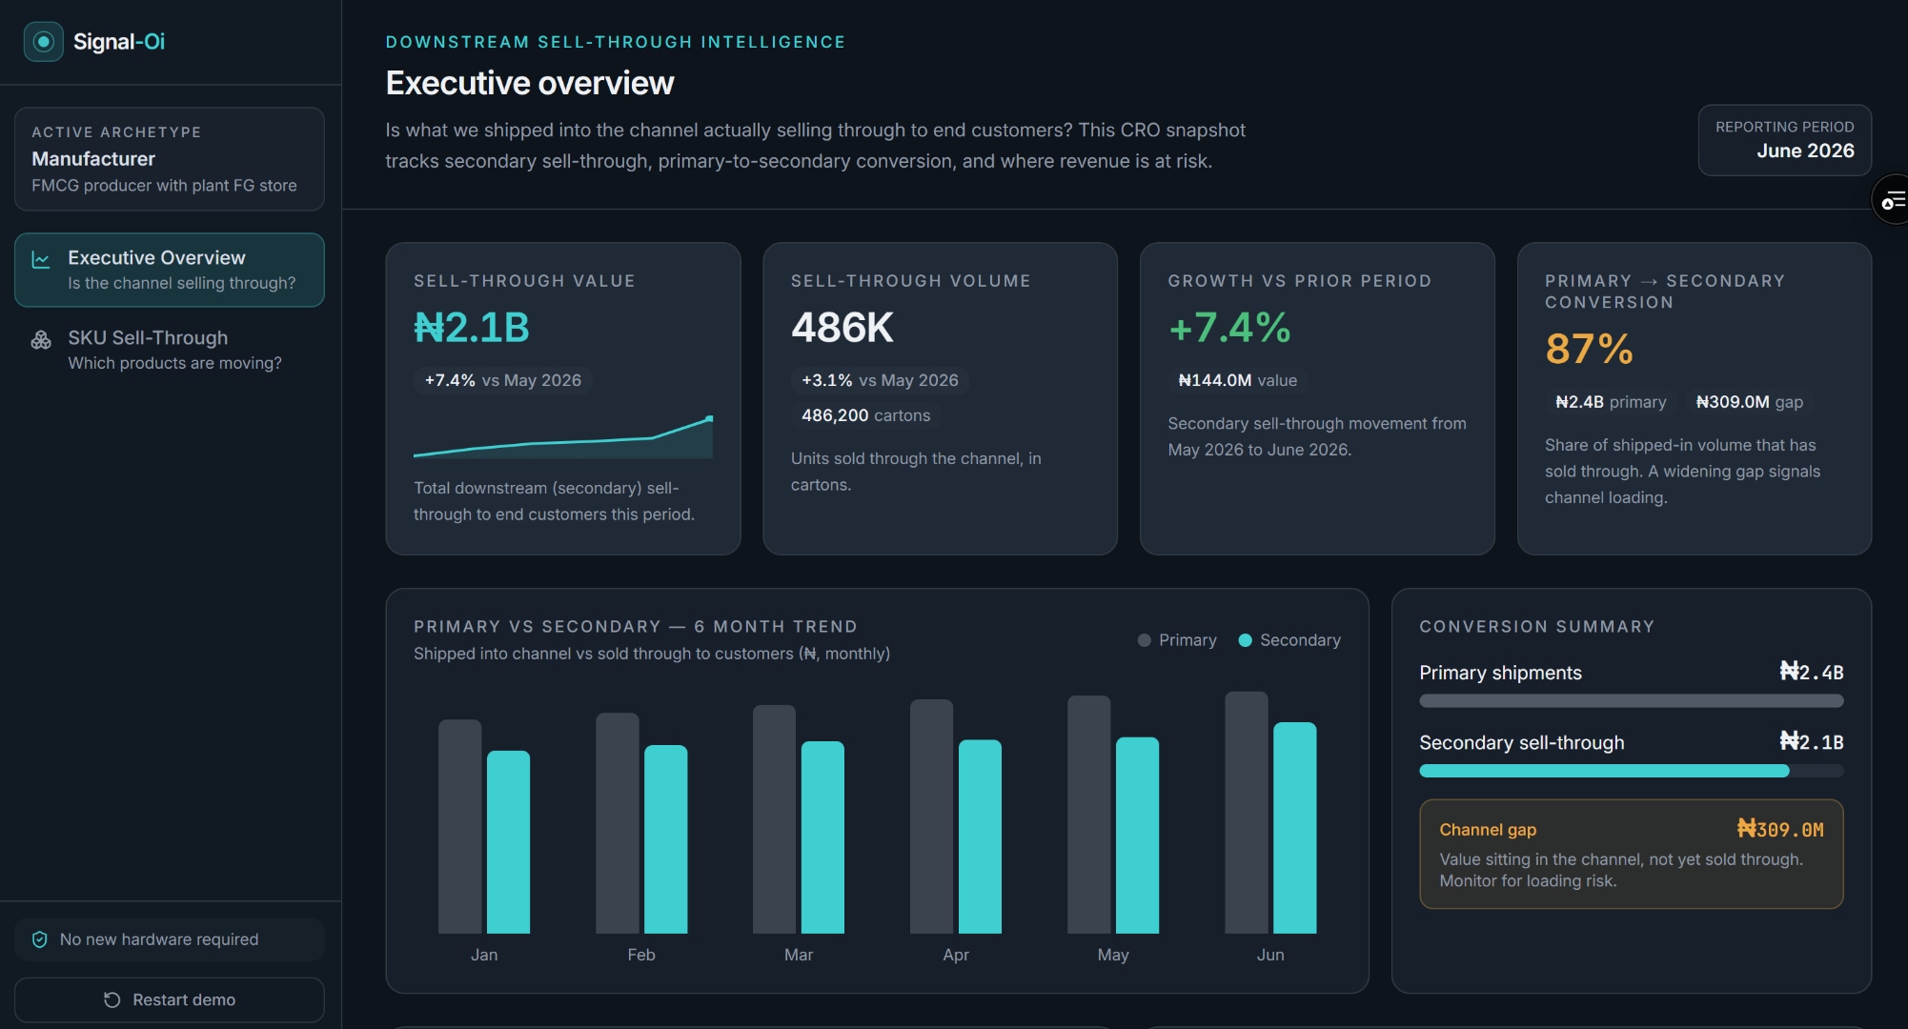Click the ₦144.0M value badge
The height and width of the screenshot is (1029, 1908).
tap(1237, 380)
